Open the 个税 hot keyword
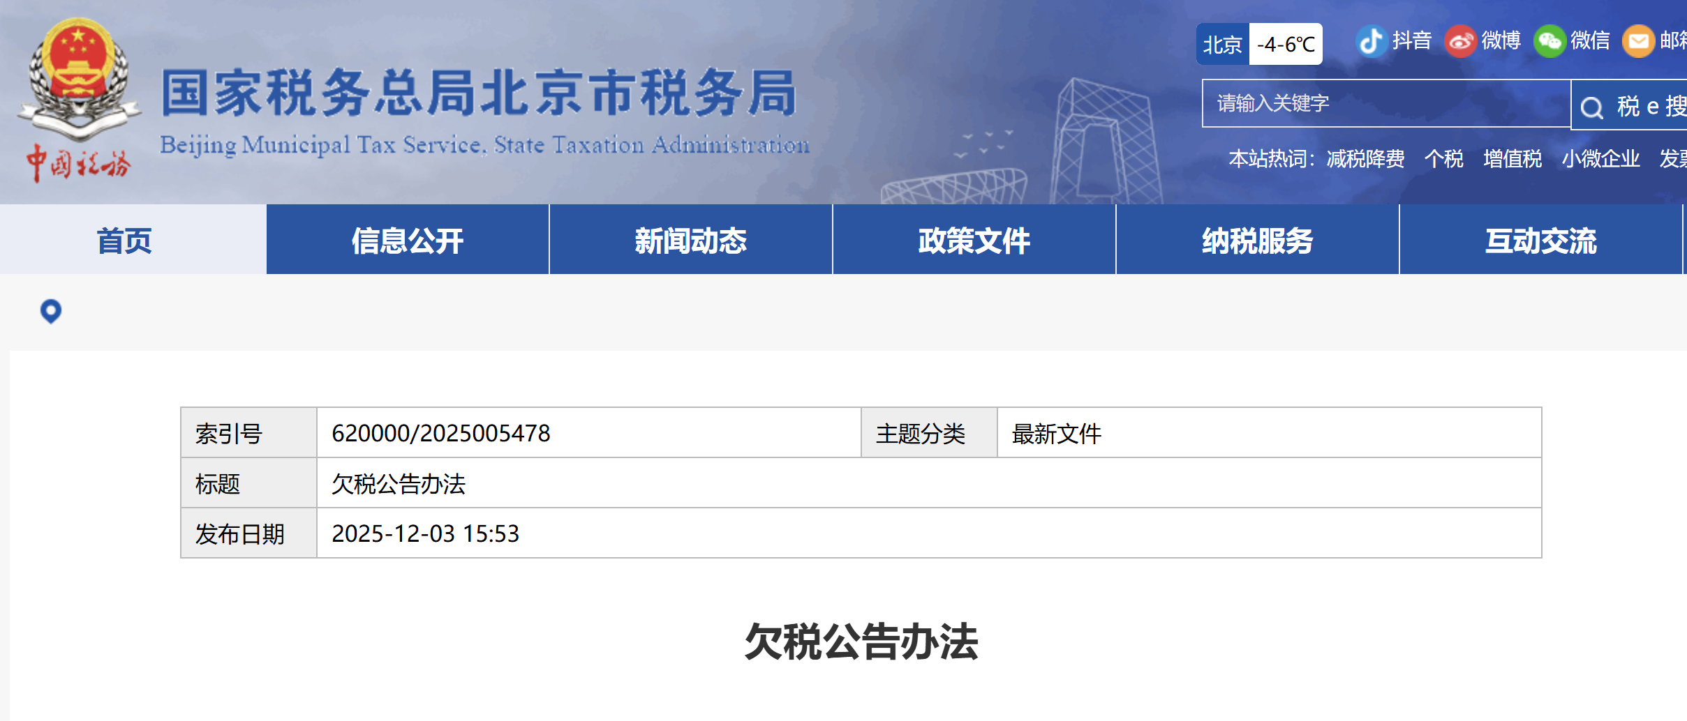The width and height of the screenshot is (1687, 721). [x=1443, y=158]
